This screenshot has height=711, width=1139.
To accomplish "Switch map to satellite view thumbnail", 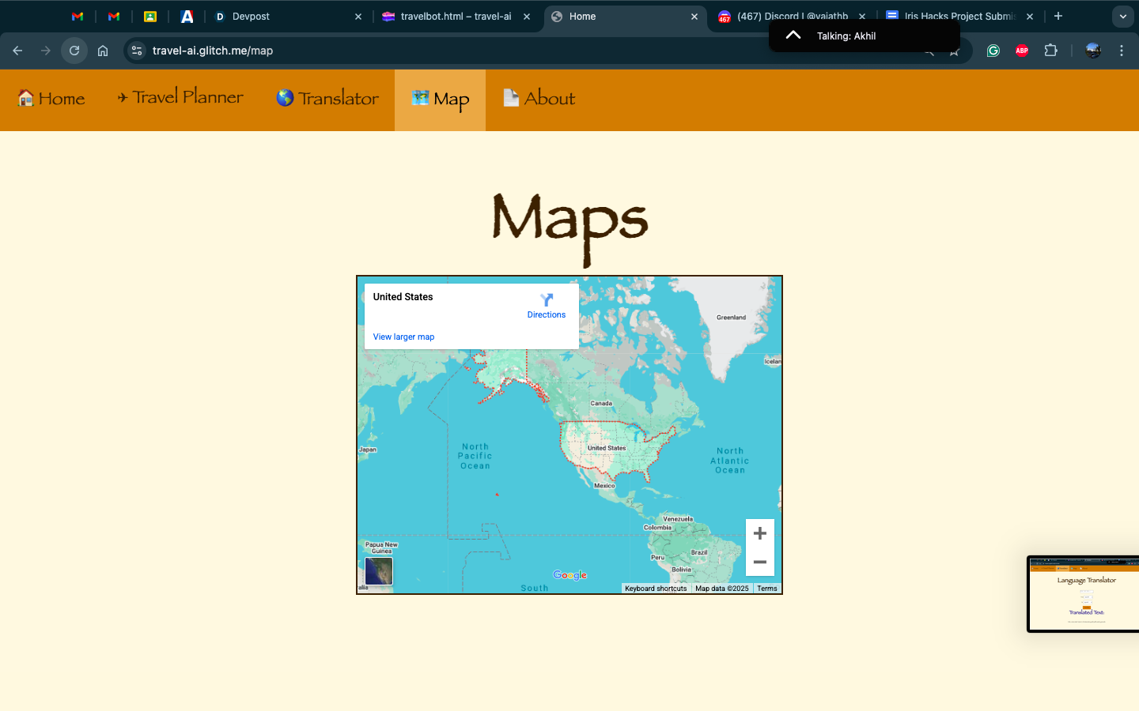I will [379, 571].
